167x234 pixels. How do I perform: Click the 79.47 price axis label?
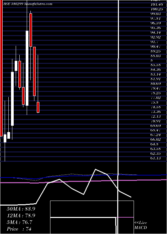(156, 88)
